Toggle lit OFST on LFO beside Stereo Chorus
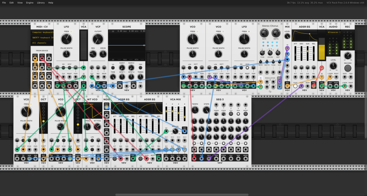This screenshot has height=196, width=367. click(x=247, y=68)
